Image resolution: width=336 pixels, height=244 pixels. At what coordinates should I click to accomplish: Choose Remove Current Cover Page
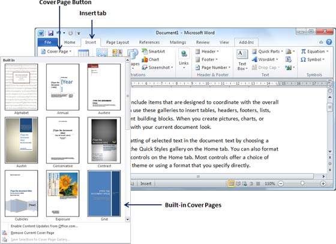pyautogui.click(x=32, y=233)
